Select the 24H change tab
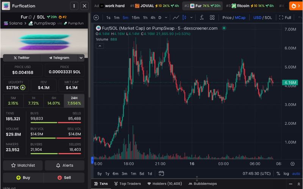The width and height of the screenshot is (303, 189). 74,101
